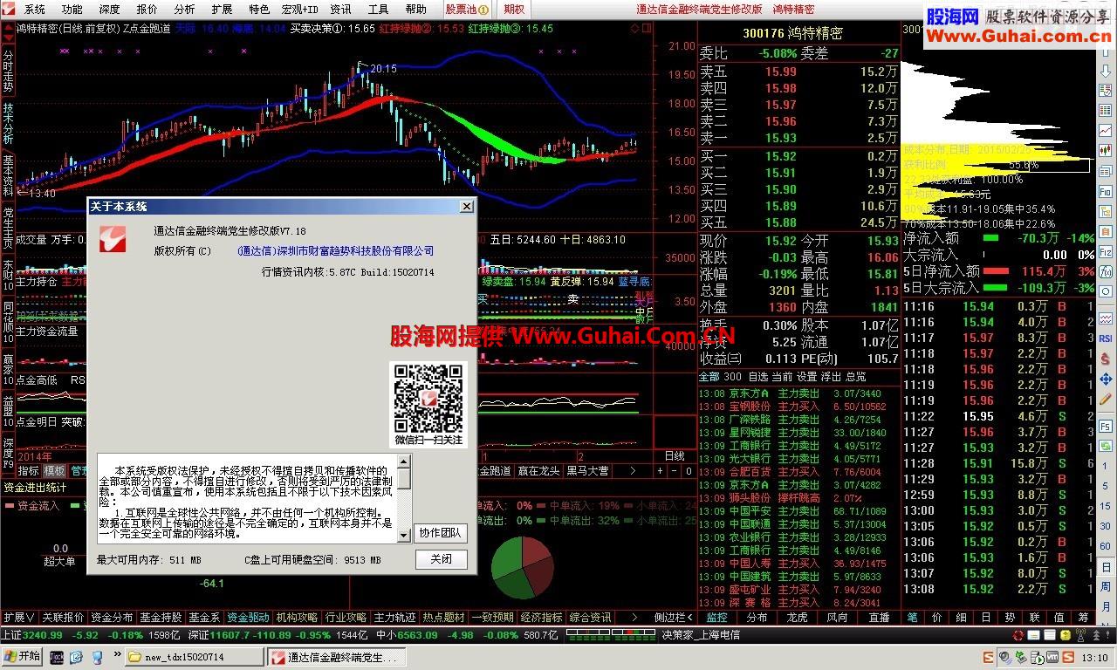Click the Sogou S icon in system tray
Screen dimensions: 1117x670
pyautogui.click(x=1068, y=657)
